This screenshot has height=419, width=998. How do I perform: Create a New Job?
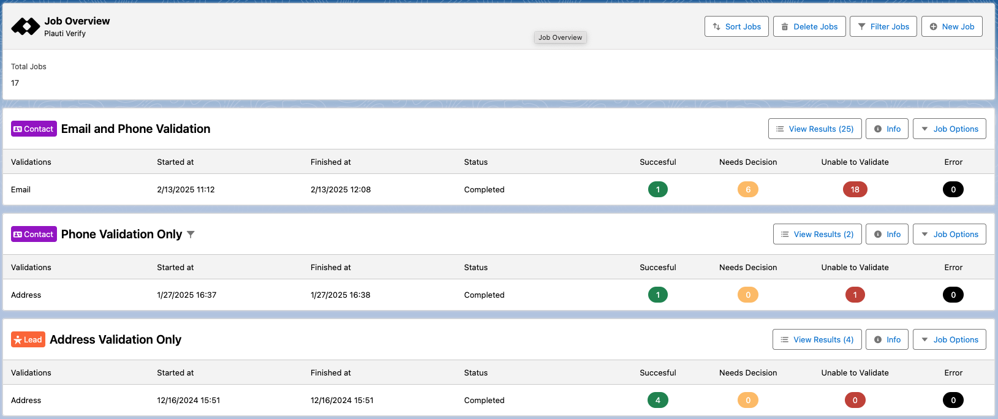pos(952,26)
